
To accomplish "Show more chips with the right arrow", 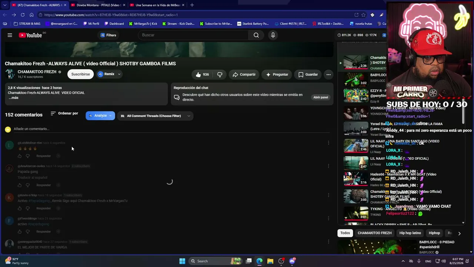I will [x=459, y=234].
